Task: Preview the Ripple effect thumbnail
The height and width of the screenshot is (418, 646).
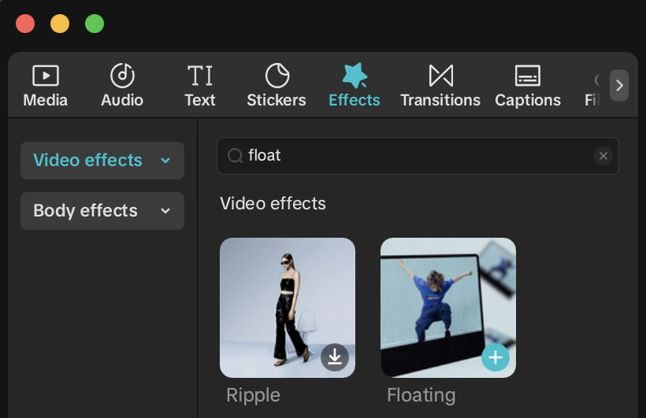Action: click(x=287, y=307)
